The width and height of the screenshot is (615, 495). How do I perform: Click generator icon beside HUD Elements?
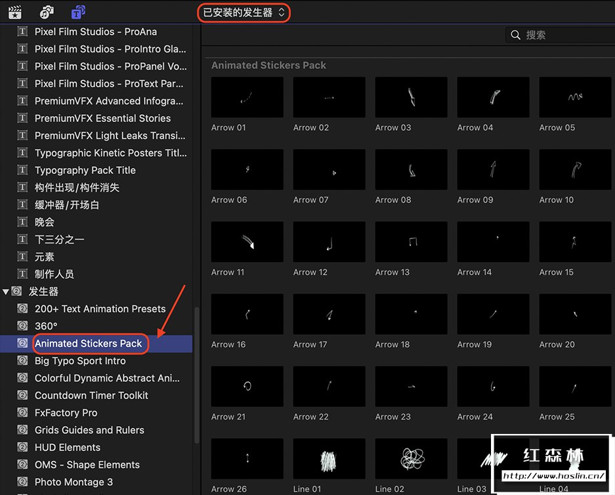[x=23, y=447]
